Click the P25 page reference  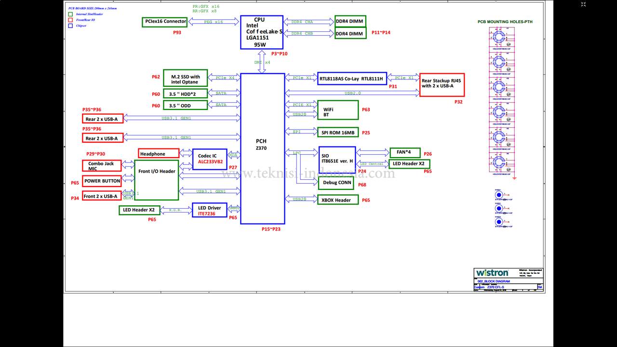coord(366,133)
